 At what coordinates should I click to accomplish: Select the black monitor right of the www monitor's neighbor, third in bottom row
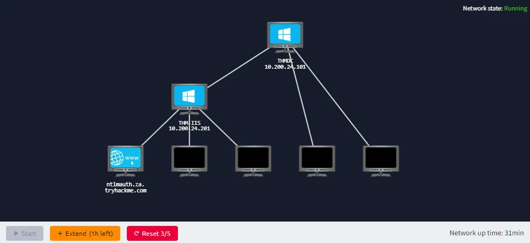pos(253,161)
